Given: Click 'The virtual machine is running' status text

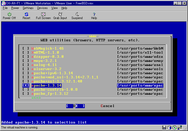Looking at the screenshot, I should [20, 127].
